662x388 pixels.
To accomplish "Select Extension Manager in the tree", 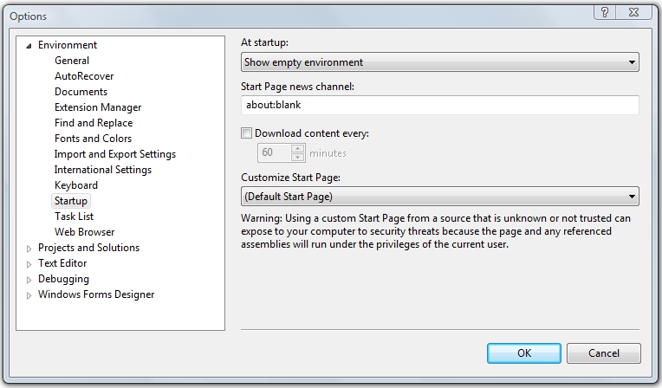I will (x=98, y=107).
